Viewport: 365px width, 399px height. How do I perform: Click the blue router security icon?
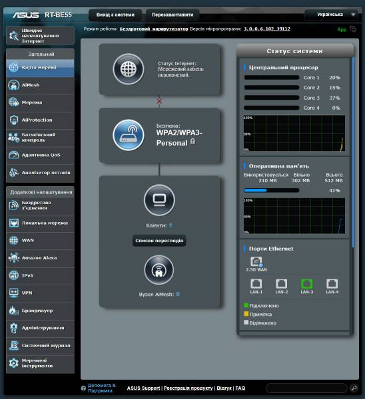click(129, 135)
